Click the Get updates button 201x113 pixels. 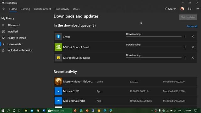click(188, 17)
